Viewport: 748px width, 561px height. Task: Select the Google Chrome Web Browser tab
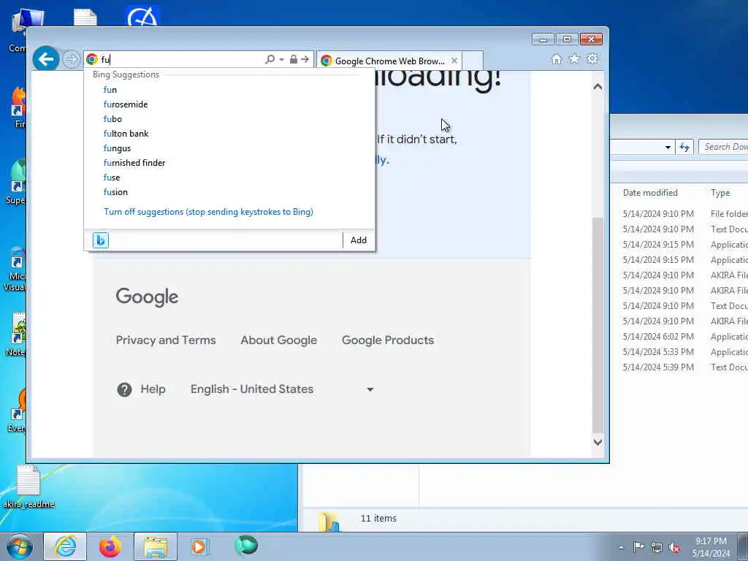click(389, 61)
